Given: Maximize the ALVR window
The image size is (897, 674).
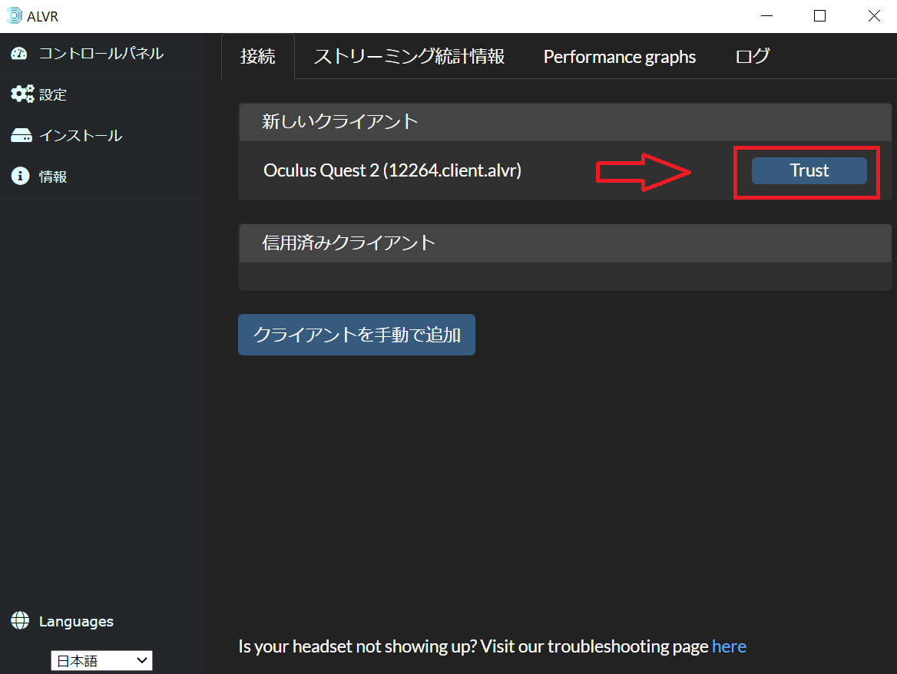Looking at the screenshot, I should (x=819, y=16).
